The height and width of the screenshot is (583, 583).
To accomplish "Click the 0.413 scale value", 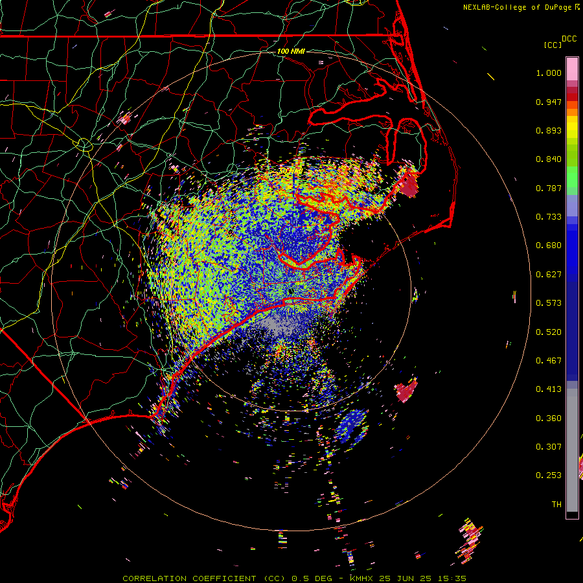I will pos(549,389).
